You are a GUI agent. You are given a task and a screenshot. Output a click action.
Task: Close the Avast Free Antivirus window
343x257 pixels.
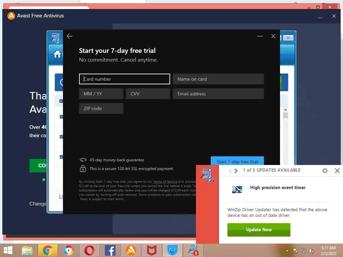tap(334, 16)
